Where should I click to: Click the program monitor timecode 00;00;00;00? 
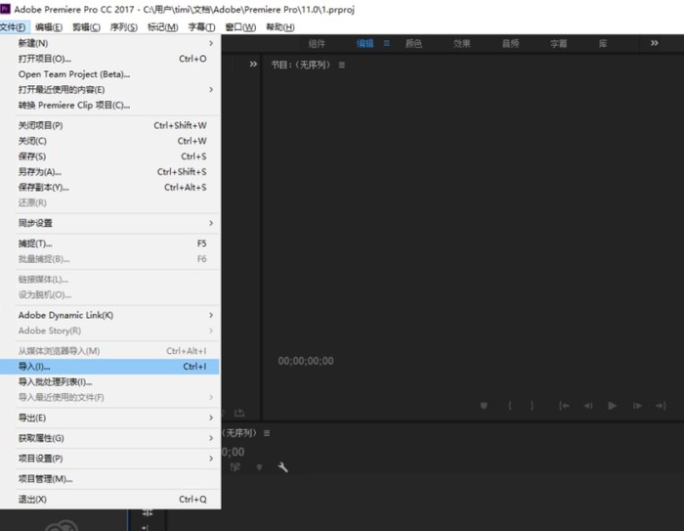pos(306,361)
